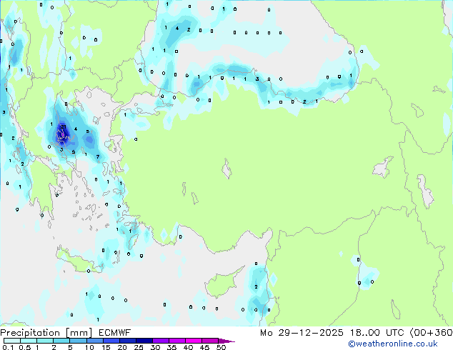Click the 35–40 mm legend color box
Screen dimensions: 453x350
[176, 341]
